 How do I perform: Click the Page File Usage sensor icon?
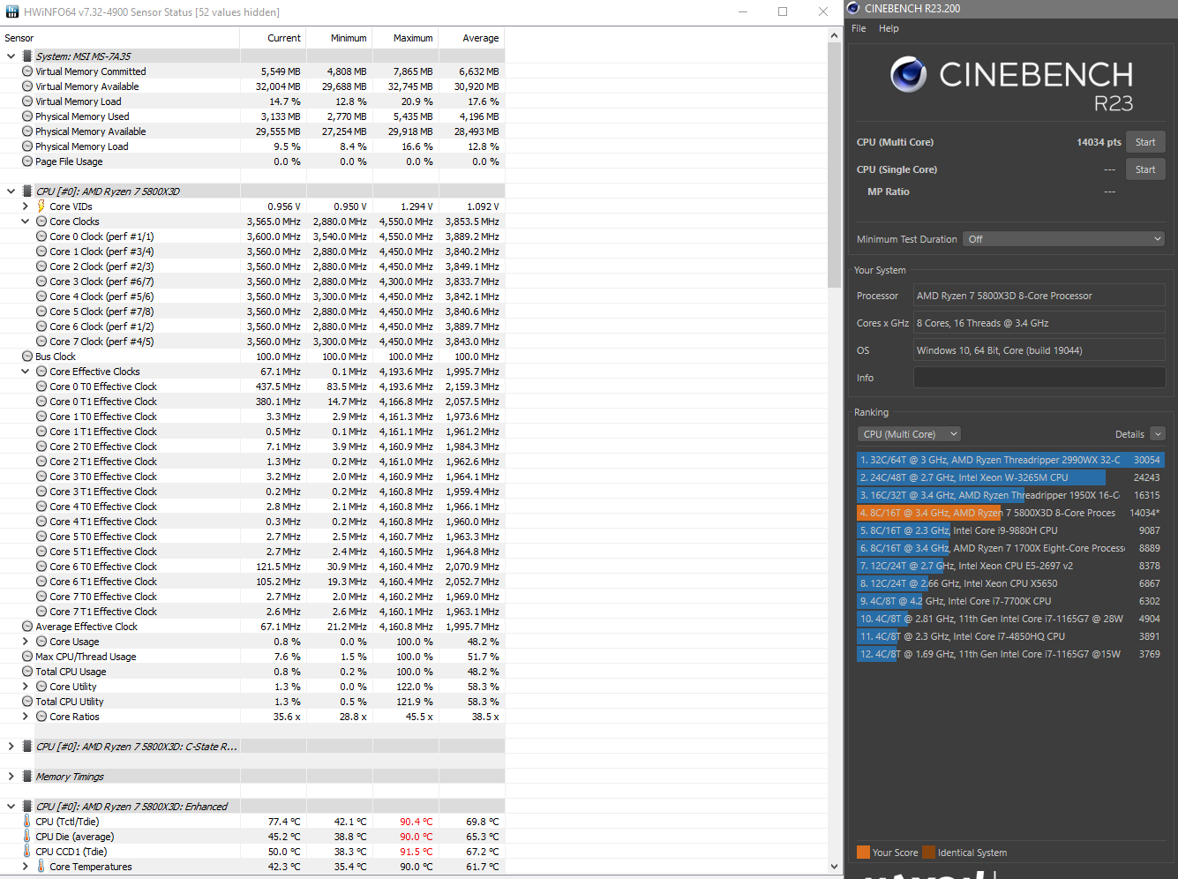(27, 162)
